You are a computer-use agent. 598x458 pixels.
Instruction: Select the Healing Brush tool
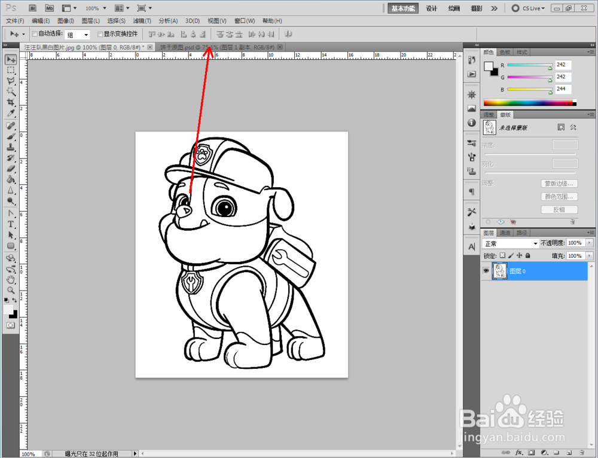pyautogui.click(x=11, y=126)
